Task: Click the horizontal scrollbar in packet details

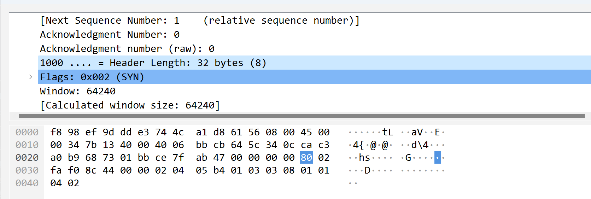Action: (x=302, y=116)
